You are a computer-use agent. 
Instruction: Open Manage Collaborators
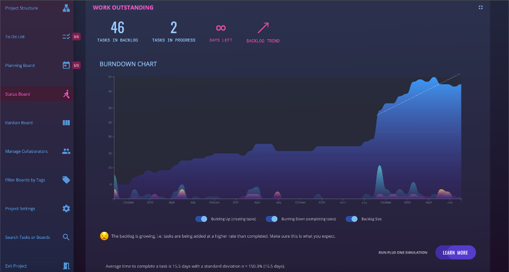(x=26, y=151)
